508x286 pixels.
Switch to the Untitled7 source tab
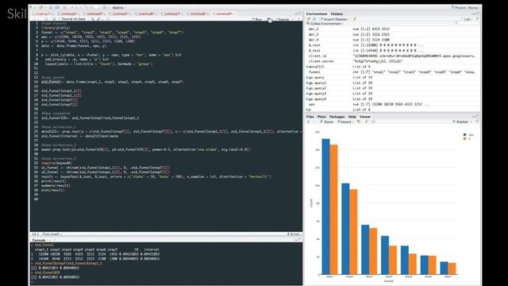tap(172, 14)
